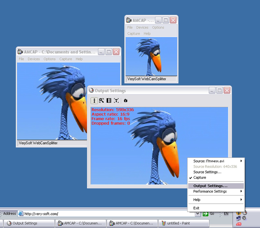Click the speaker volume tray icon
260x228 pixels.
point(244,218)
